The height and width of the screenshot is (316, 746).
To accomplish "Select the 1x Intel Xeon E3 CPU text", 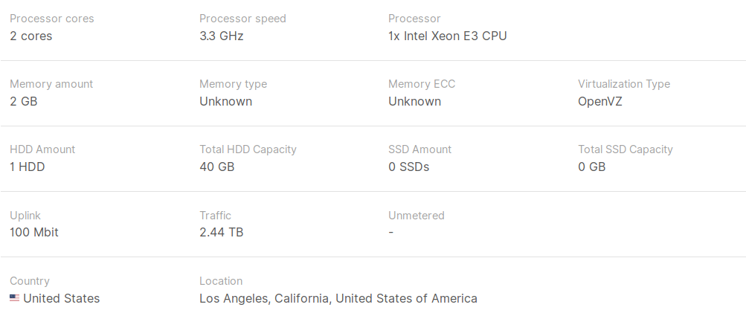I will coord(448,36).
